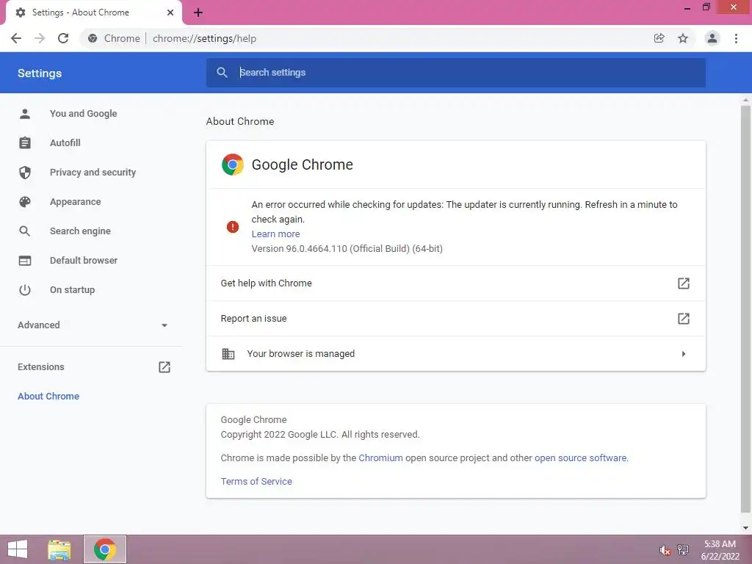This screenshot has width=752, height=564.
Task: Open You and Google settings
Action: click(84, 114)
